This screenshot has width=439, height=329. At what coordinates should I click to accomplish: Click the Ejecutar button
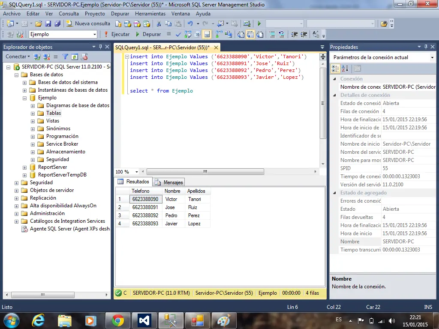tap(117, 34)
